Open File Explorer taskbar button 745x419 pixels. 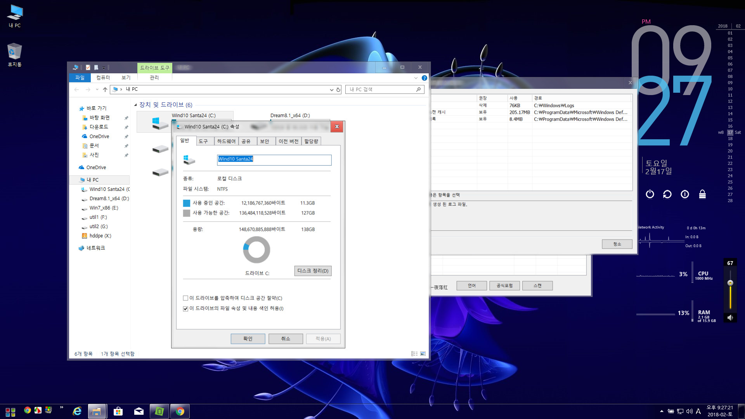(x=97, y=411)
